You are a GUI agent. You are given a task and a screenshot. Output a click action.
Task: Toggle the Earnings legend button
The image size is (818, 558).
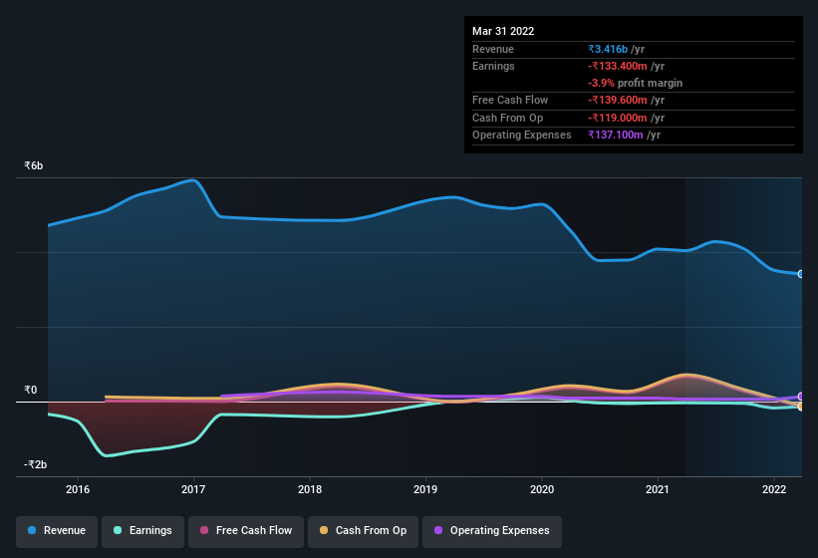pyautogui.click(x=142, y=531)
